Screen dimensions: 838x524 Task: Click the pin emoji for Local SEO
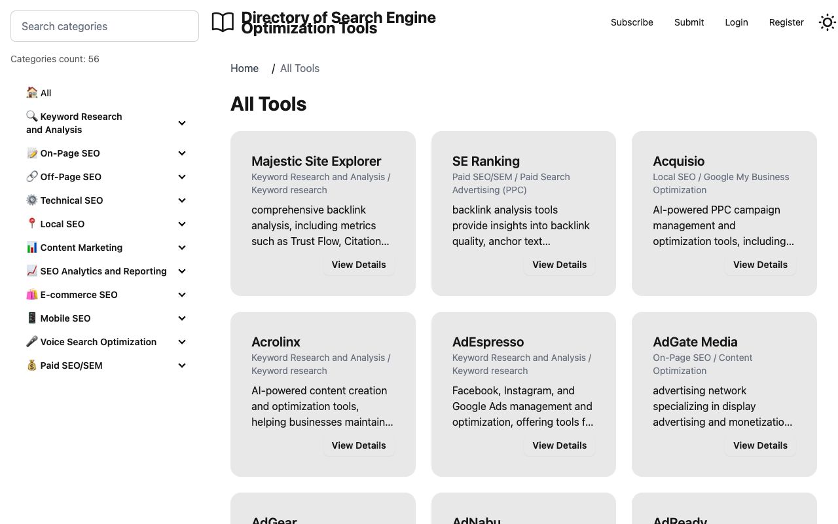[32, 223]
